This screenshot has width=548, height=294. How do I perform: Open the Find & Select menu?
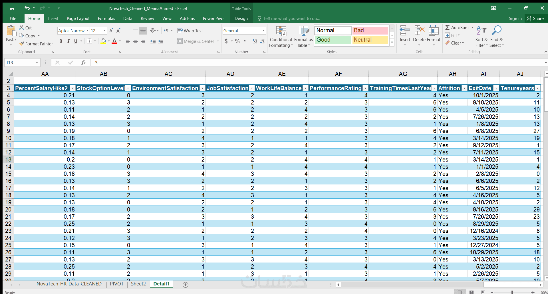(x=497, y=37)
